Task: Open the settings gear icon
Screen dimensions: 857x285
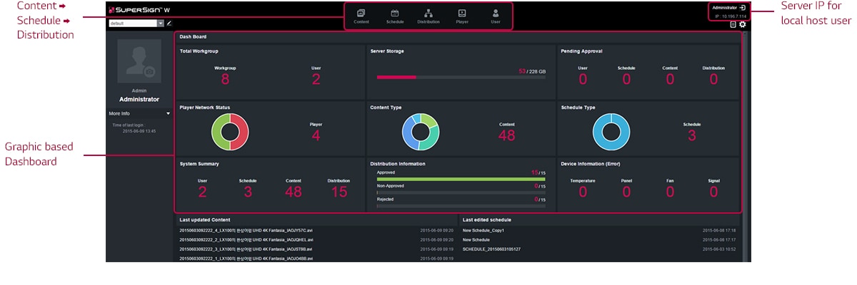Action: [x=743, y=24]
